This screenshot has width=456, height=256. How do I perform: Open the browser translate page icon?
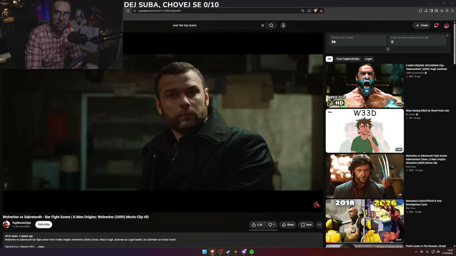tap(303, 11)
